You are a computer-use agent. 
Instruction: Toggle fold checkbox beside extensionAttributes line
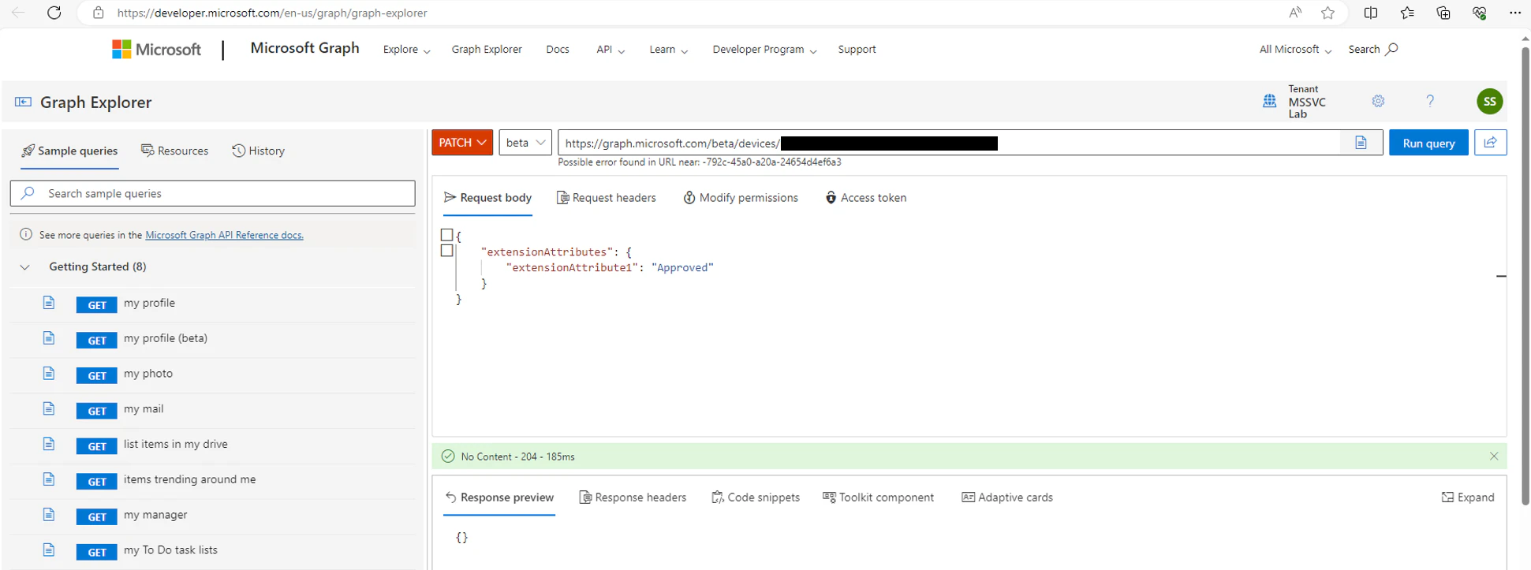coord(446,251)
